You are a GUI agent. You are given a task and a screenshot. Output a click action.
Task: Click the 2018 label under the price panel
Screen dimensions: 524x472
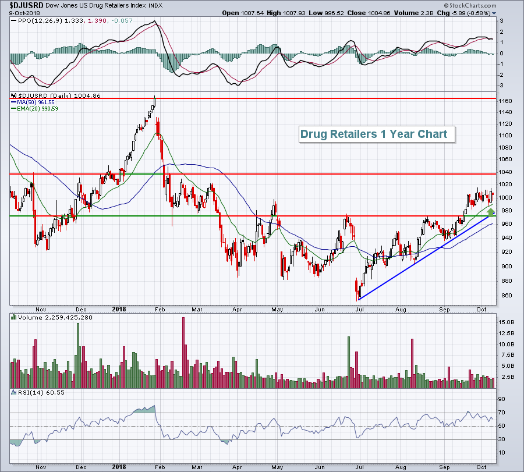pyautogui.click(x=119, y=309)
